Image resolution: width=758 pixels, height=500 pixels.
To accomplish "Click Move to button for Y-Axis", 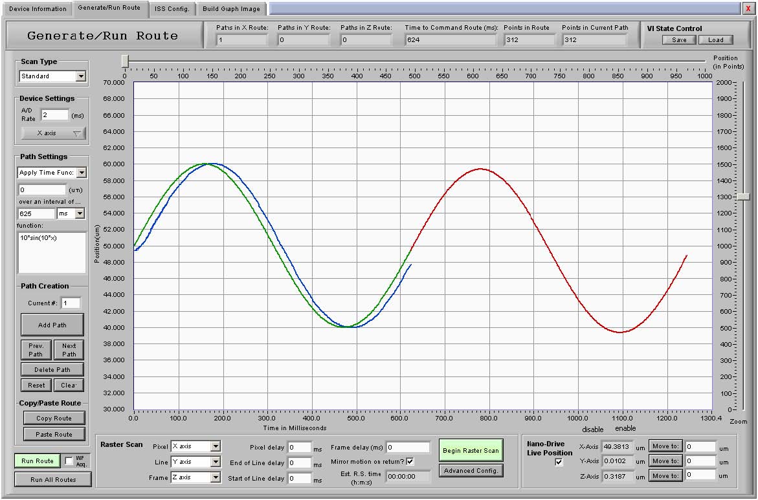I will [x=665, y=461].
